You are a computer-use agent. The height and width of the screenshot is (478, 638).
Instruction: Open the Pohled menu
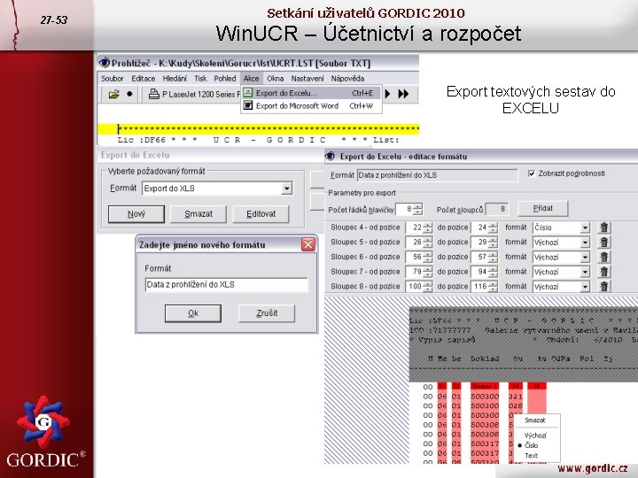pos(225,79)
